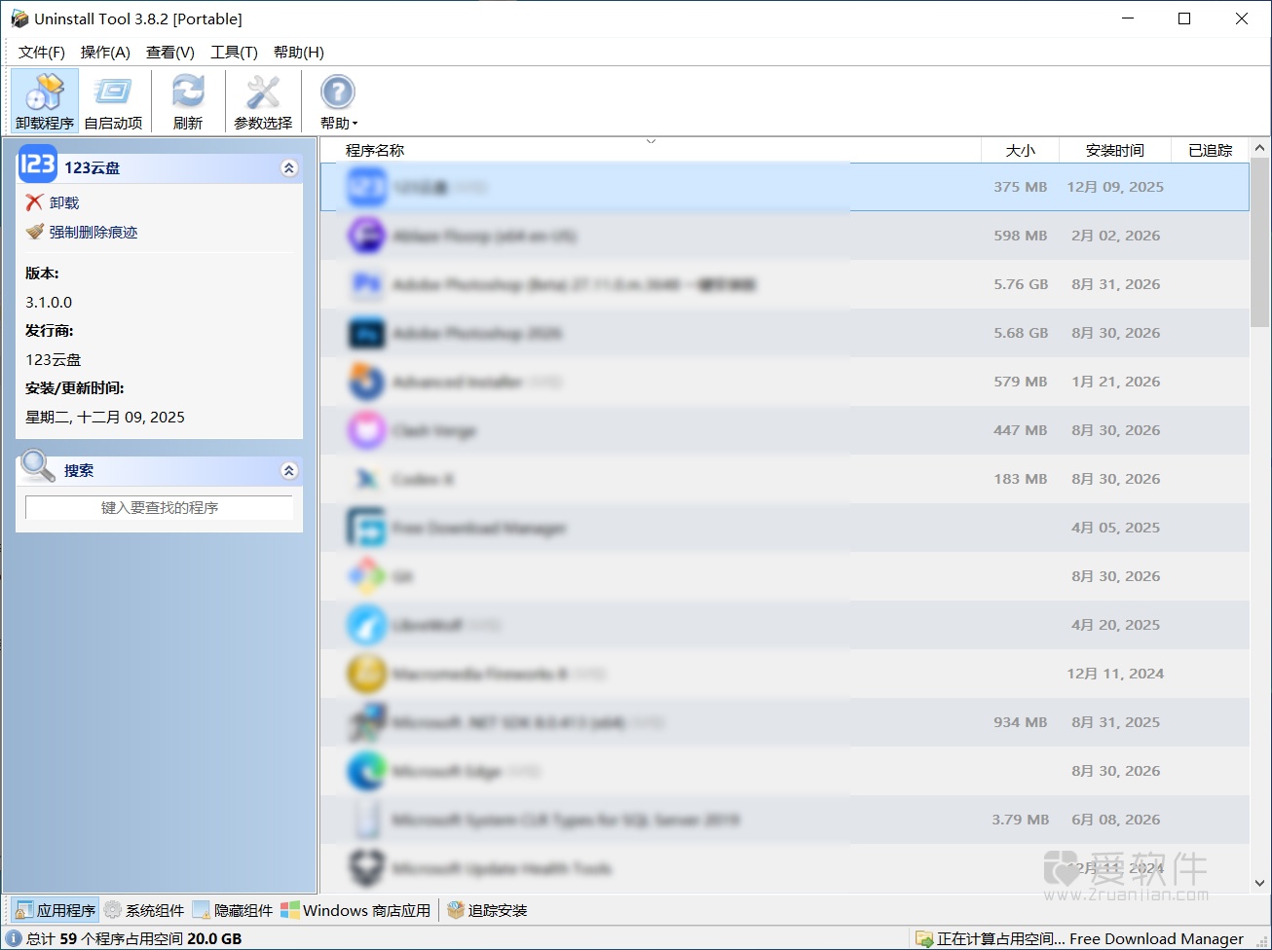This screenshot has width=1272, height=950.
Task: Switch to the 追踪安装 tab
Action: click(x=487, y=910)
